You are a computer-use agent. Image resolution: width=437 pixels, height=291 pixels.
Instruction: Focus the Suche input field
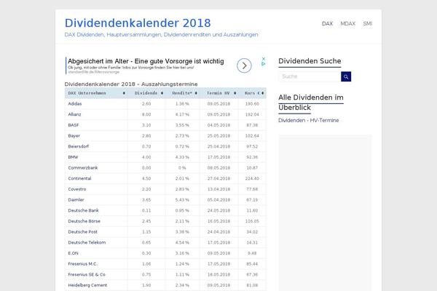point(310,76)
